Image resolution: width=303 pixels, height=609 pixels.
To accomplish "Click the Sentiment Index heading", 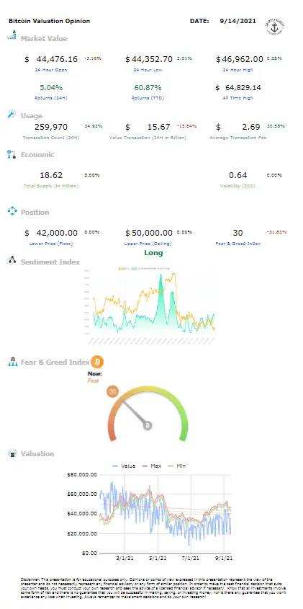I will pyautogui.click(x=50, y=262).
